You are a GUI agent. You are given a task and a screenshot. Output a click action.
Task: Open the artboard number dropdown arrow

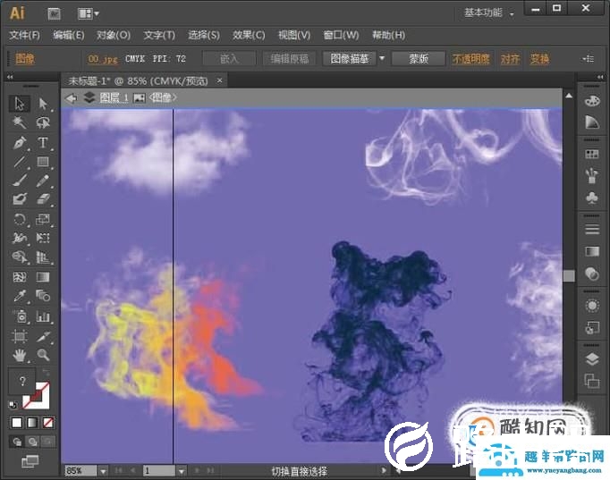[182, 471]
